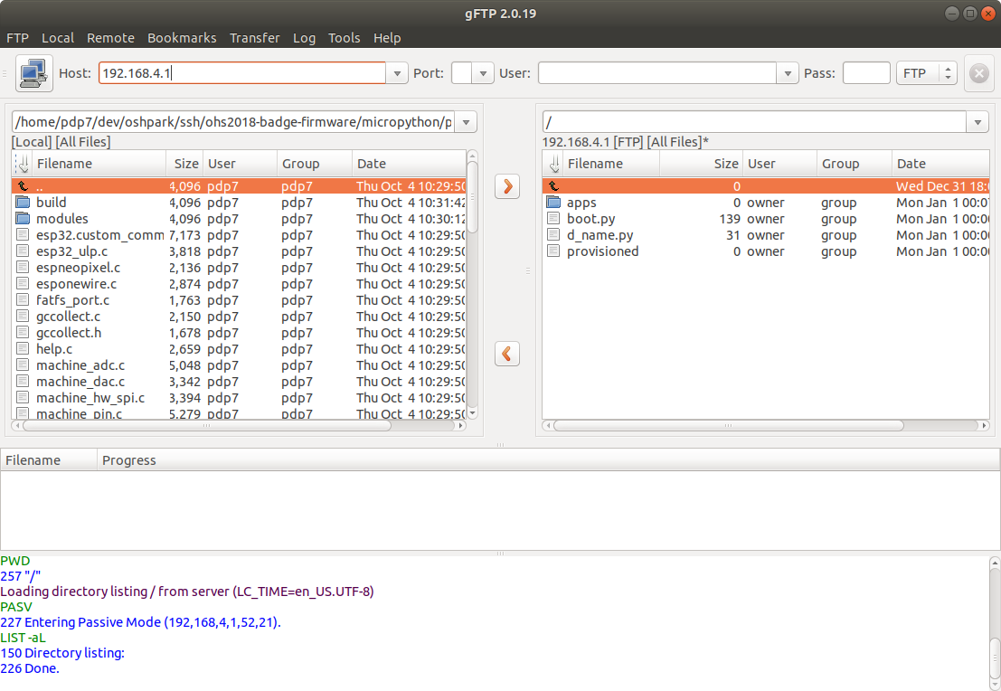This screenshot has height=691, width=1001.
Task: Open the Transfer menu
Action: tap(254, 38)
